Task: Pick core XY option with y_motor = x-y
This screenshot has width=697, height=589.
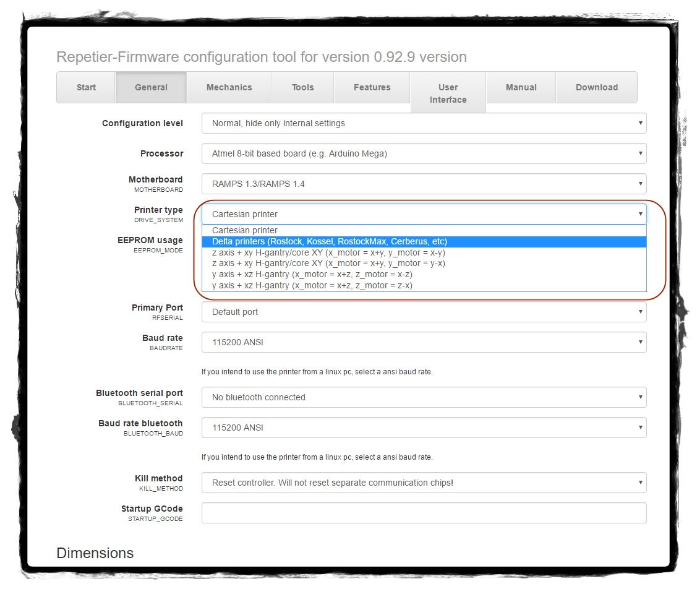Action: coord(424,252)
